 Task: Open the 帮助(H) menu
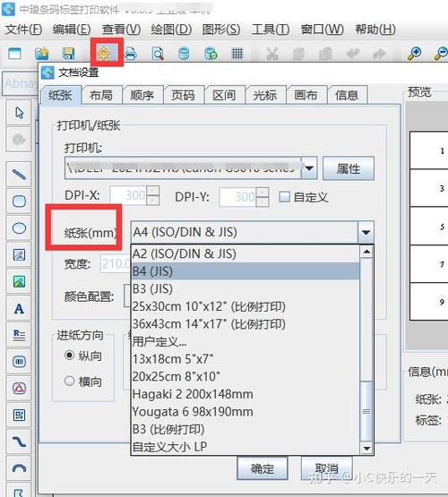375,30
